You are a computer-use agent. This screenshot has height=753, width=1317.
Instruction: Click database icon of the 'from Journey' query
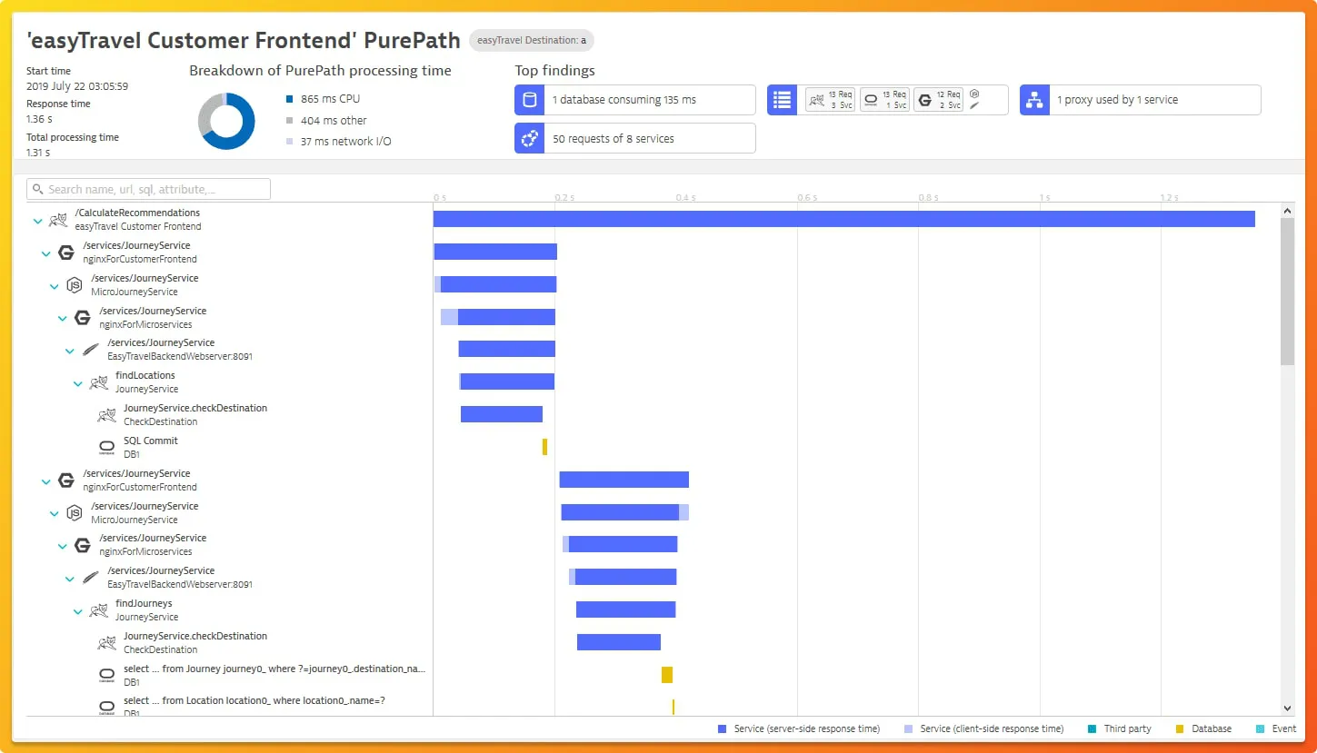point(106,675)
